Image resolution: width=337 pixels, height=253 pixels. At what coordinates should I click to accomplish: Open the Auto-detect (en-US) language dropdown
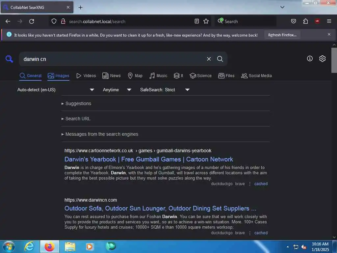pos(56,90)
